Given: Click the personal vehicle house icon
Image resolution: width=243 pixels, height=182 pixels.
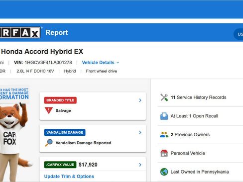Looking at the screenshot, I should coord(164,153).
